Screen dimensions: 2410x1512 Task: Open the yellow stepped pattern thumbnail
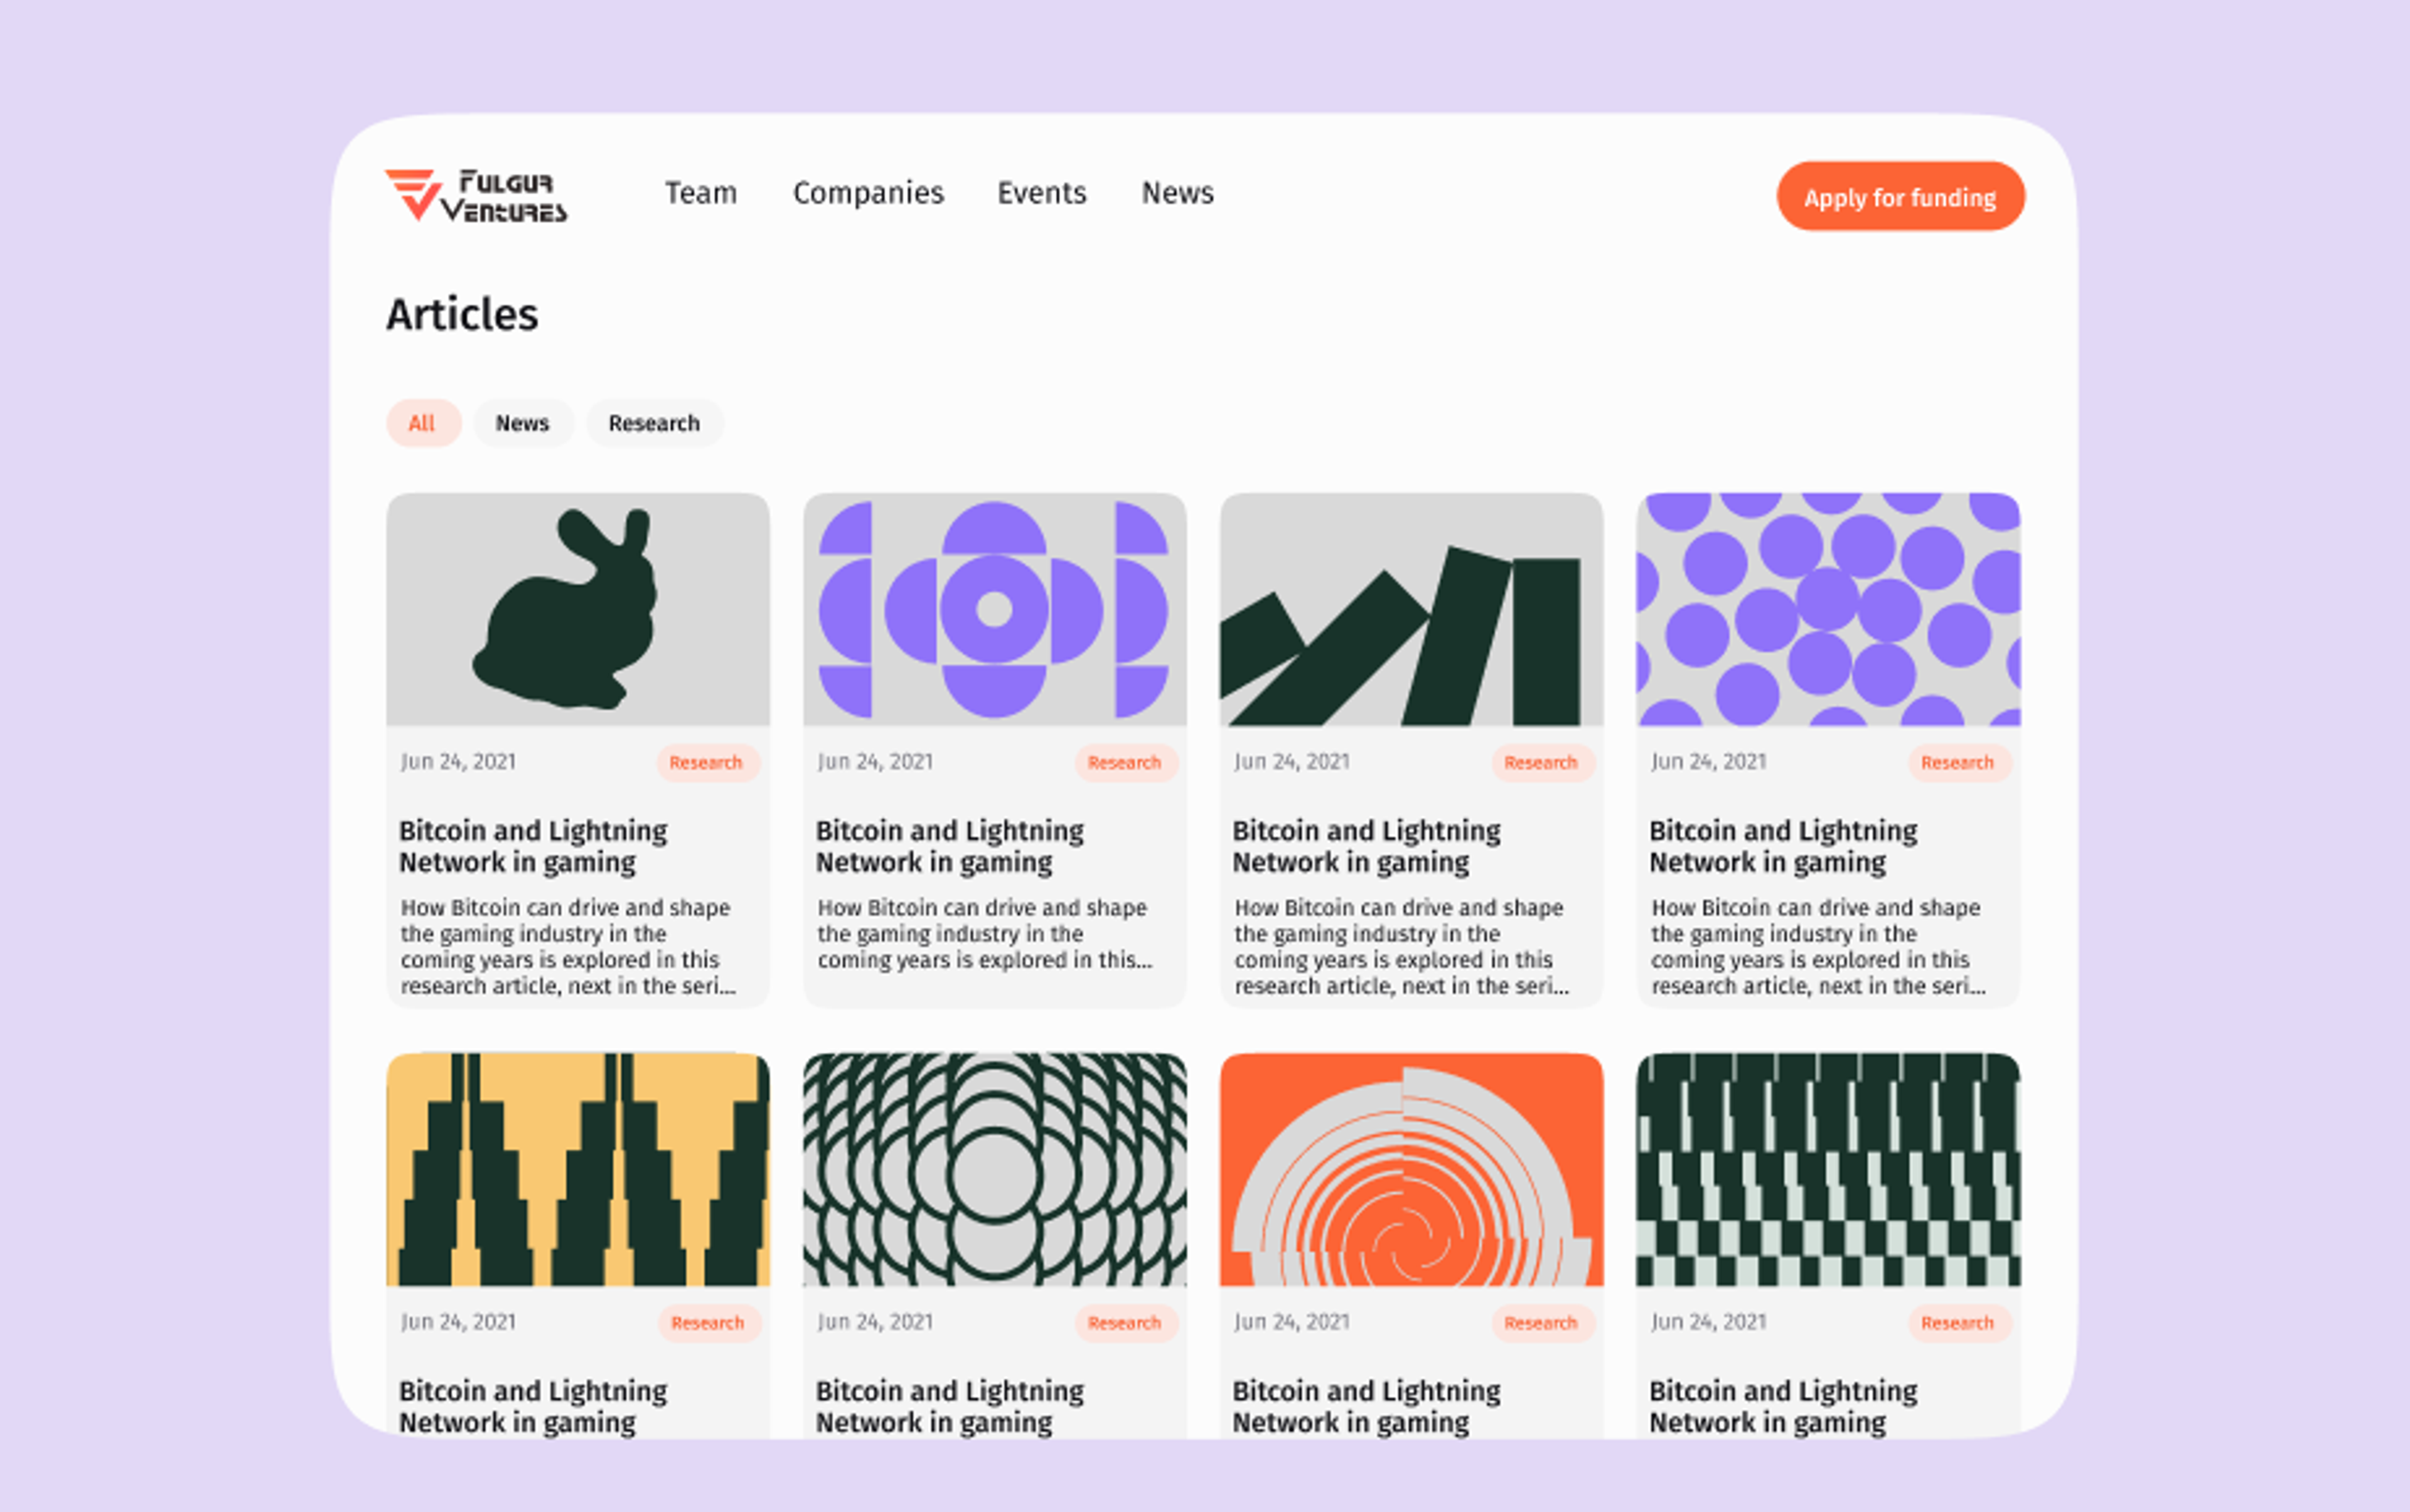(578, 1169)
